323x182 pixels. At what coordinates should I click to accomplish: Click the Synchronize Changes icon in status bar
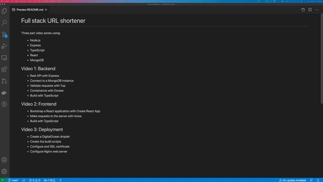tap(24, 180)
